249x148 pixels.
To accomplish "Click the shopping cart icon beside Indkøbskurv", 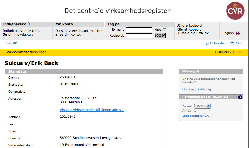I will pos(30,24).
